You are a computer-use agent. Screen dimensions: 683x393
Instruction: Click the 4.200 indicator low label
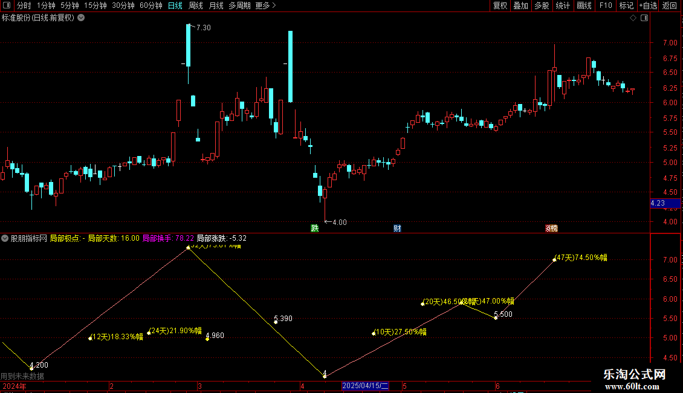39,365
